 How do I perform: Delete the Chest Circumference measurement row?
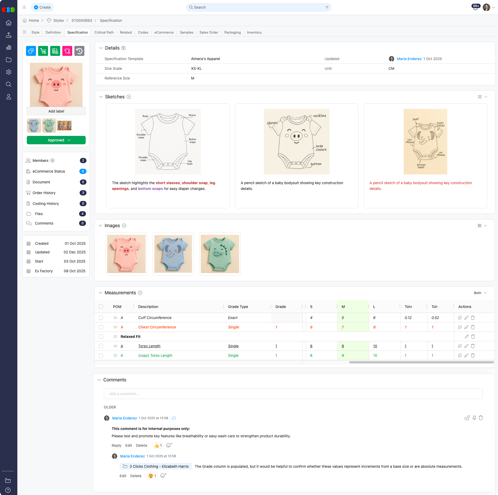click(x=473, y=327)
